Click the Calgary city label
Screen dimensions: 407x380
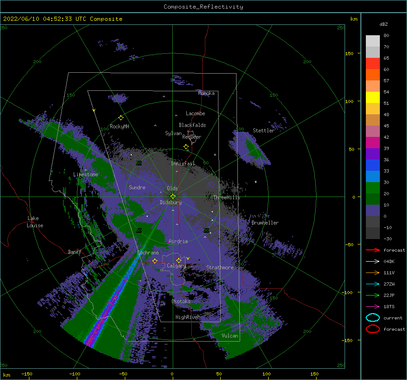pos(176,266)
